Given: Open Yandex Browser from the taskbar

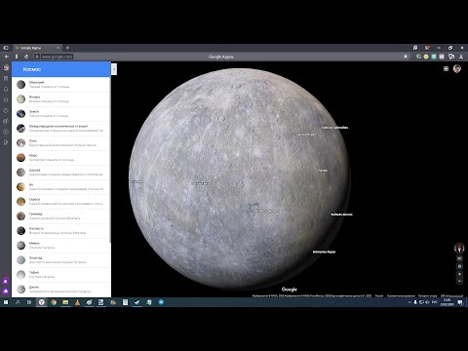Looking at the screenshot, I should (42, 302).
